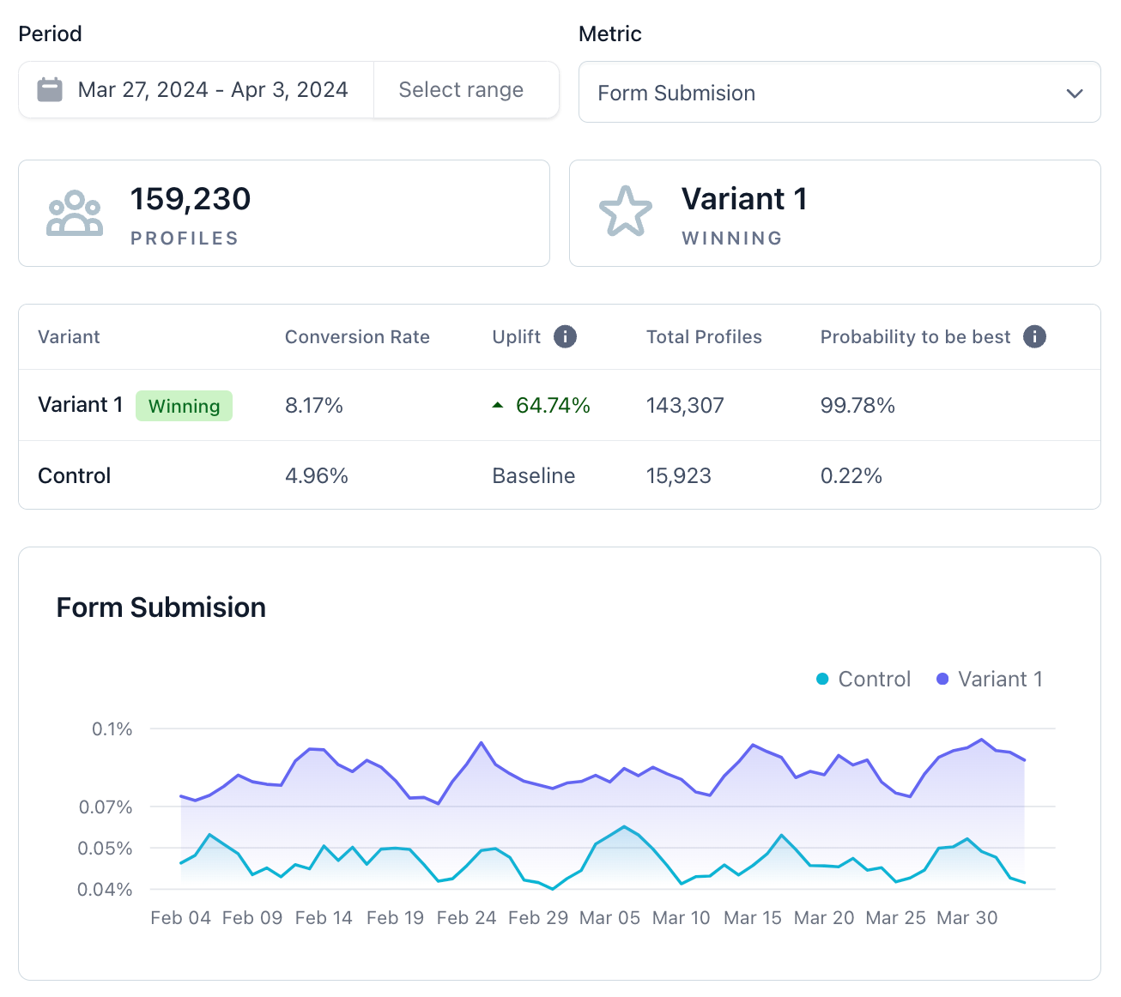Click the Variant 1 winning card title
Image resolution: width=1121 pixels, height=997 pixels.
point(744,199)
